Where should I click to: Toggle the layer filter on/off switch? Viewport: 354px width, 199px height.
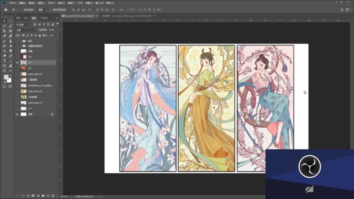57,24
